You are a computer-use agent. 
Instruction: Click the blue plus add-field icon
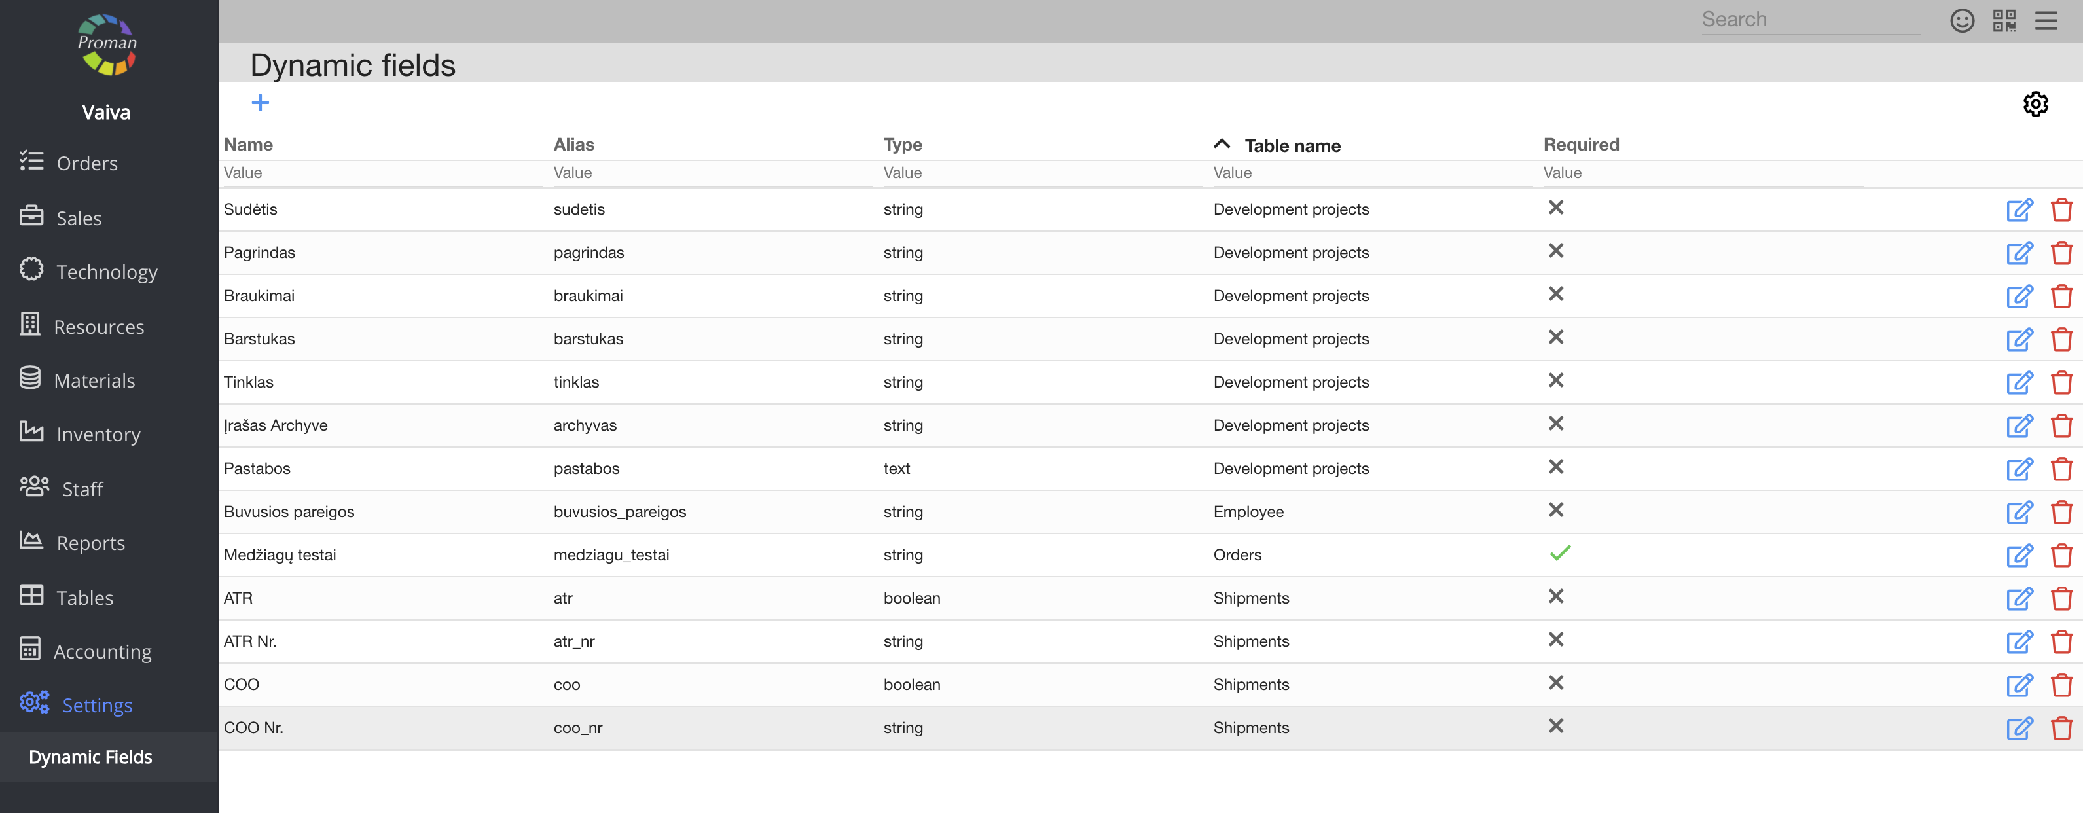[x=260, y=103]
